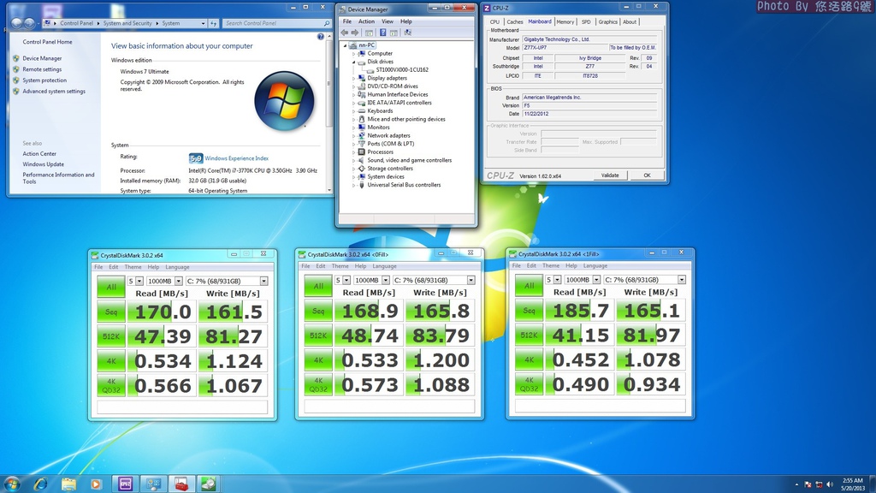
Task: Open Advanced system settings link
Action: 54,91
